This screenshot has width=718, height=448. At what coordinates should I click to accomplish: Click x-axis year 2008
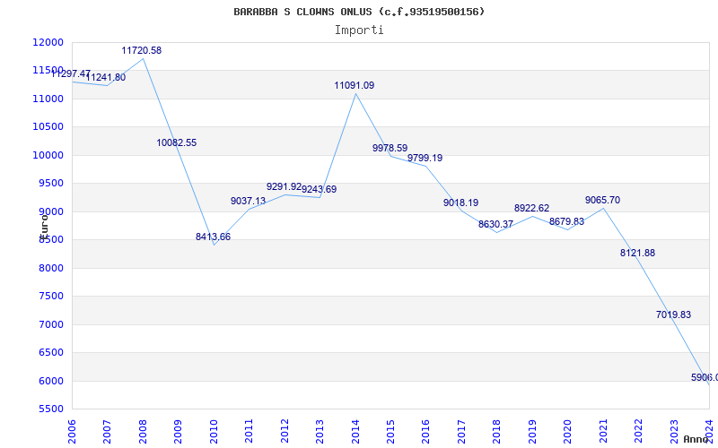143,431
